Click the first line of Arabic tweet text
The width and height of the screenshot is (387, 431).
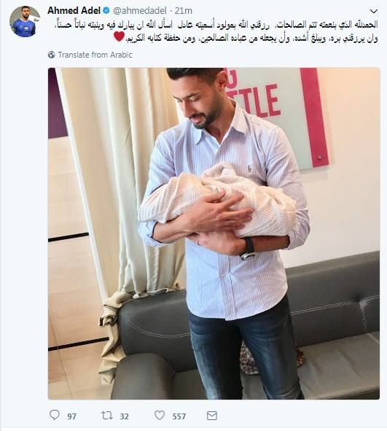pyautogui.click(x=216, y=25)
